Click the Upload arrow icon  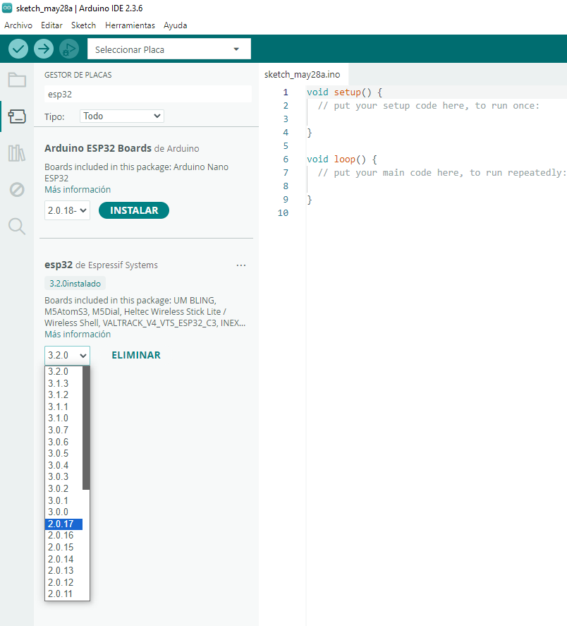point(44,49)
